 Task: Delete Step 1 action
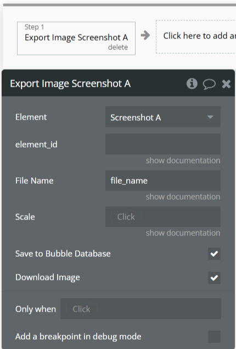coord(118,47)
